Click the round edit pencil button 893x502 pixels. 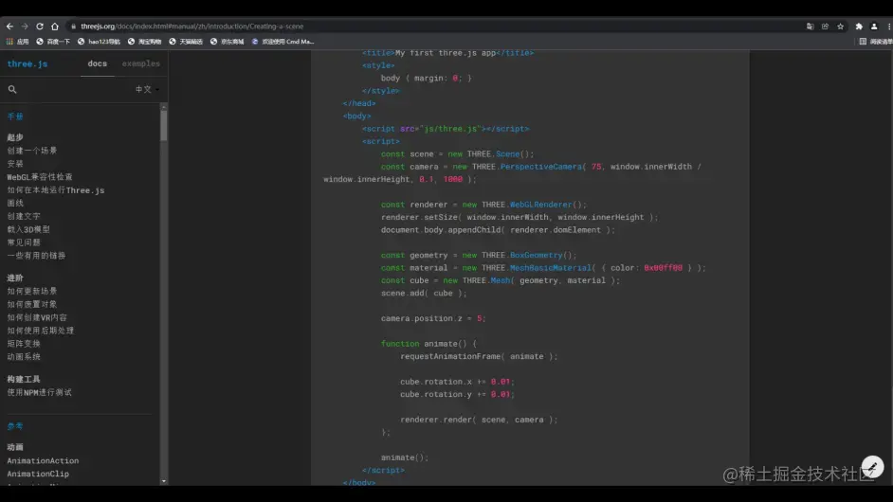872,467
